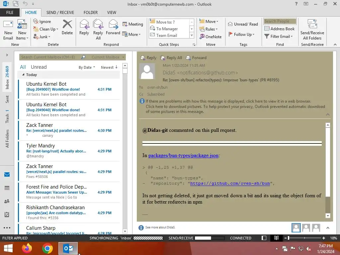Click Ignore conversation button
The image size is (340, 255).
tap(42, 22)
